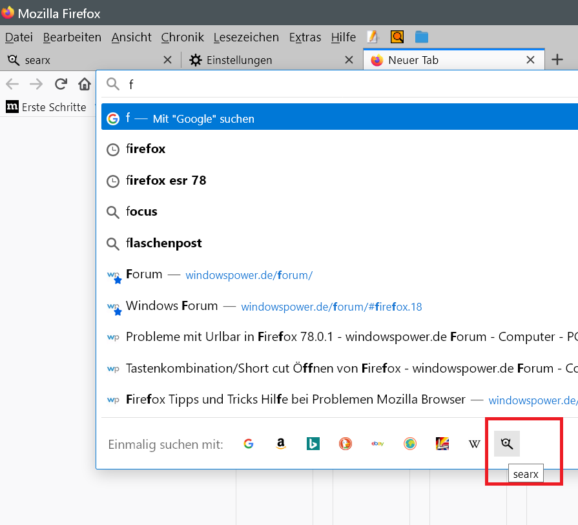Screen dimensions: 578x525
Task: Search once with the colorful LEO engine icon
Action: coord(442,444)
